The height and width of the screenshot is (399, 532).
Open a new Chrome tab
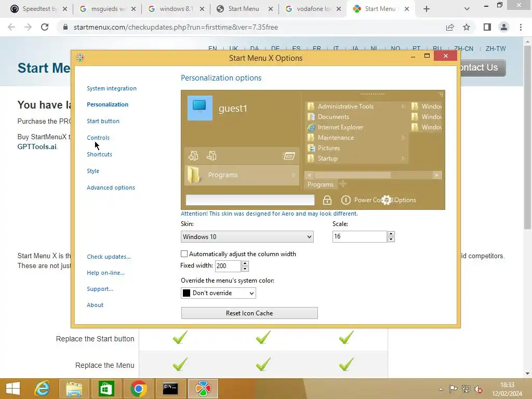(x=427, y=9)
